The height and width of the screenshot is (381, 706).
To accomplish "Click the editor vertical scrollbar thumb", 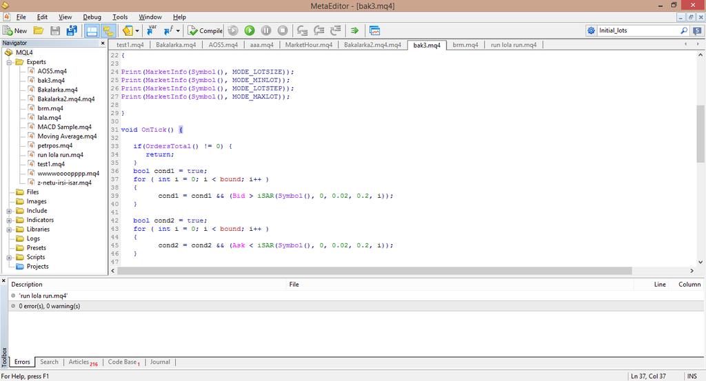I will (700, 134).
